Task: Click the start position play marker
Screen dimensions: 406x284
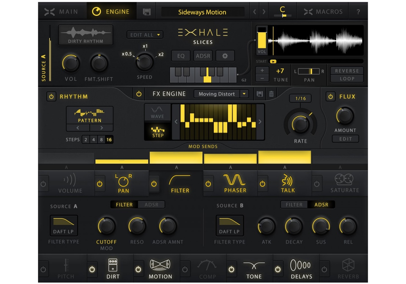Action: point(273,61)
